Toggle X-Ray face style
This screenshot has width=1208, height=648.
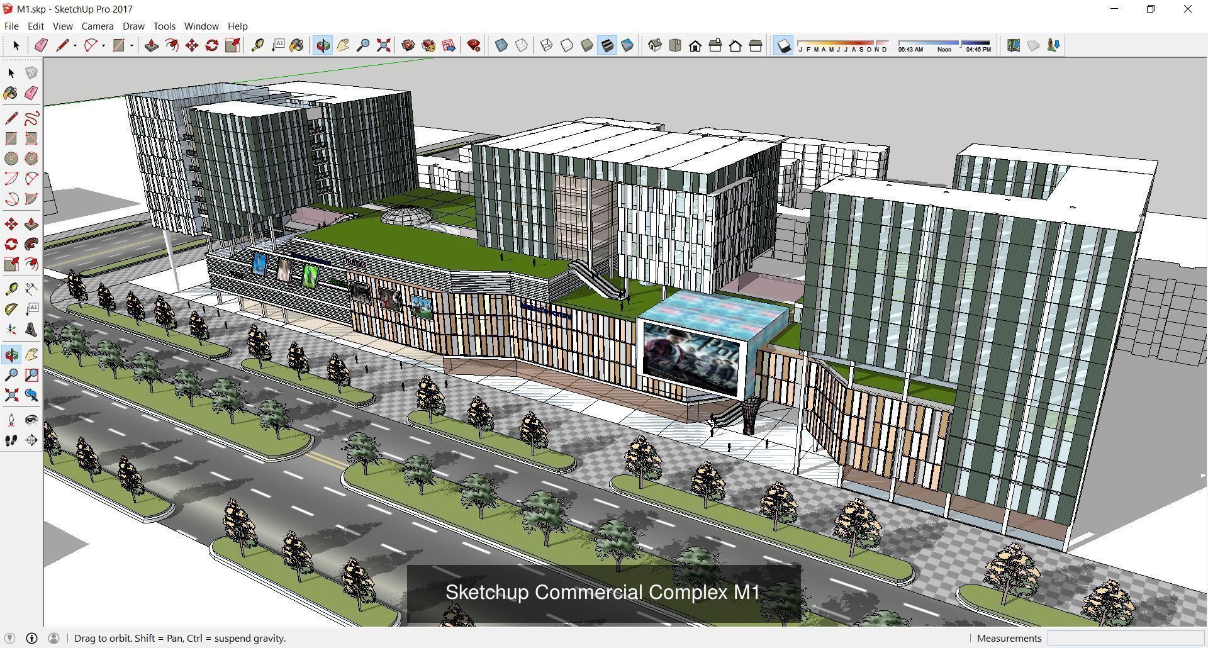501,45
